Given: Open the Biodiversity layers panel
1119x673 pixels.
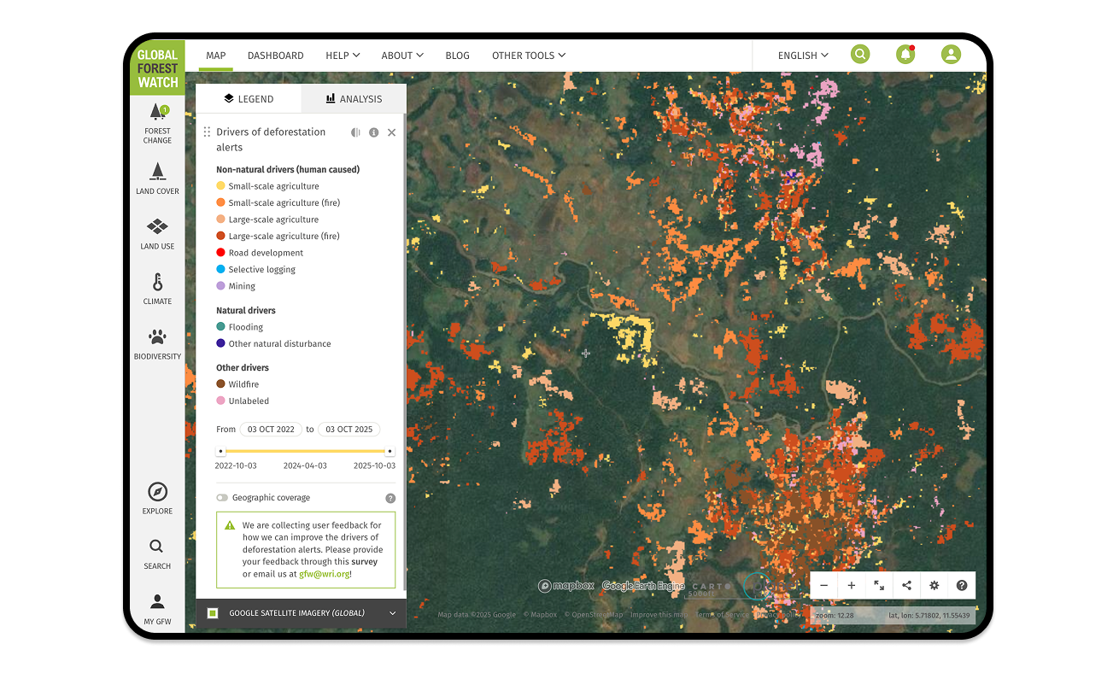Looking at the screenshot, I should click(x=157, y=343).
